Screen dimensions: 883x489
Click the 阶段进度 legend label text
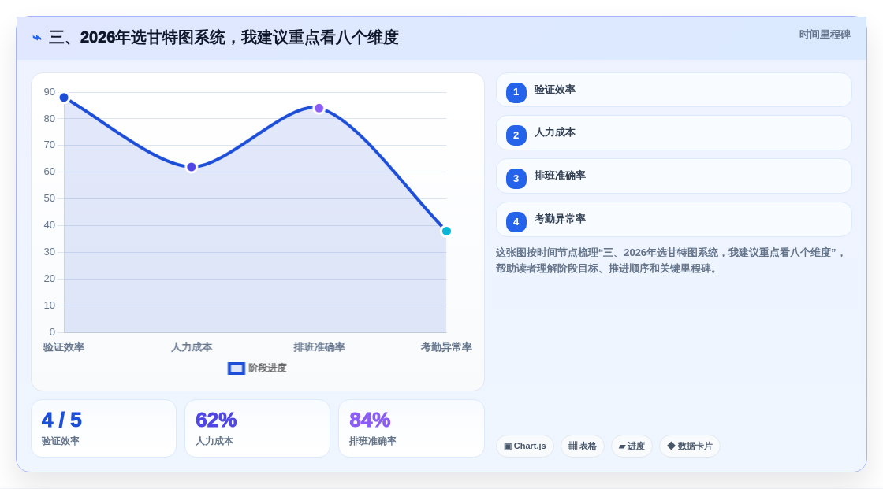coord(267,368)
